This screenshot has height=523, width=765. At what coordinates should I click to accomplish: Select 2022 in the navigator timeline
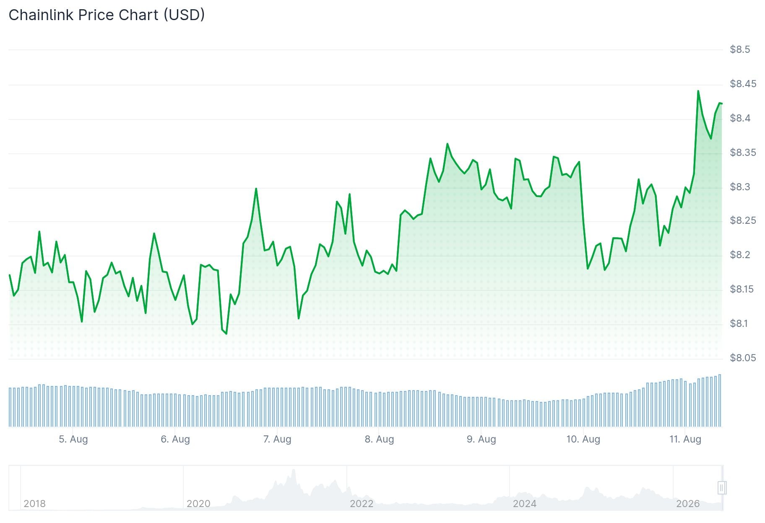[362, 504]
